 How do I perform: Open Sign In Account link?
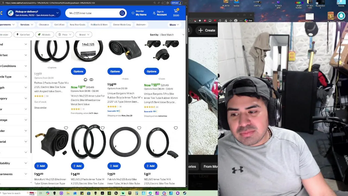point(160,13)
